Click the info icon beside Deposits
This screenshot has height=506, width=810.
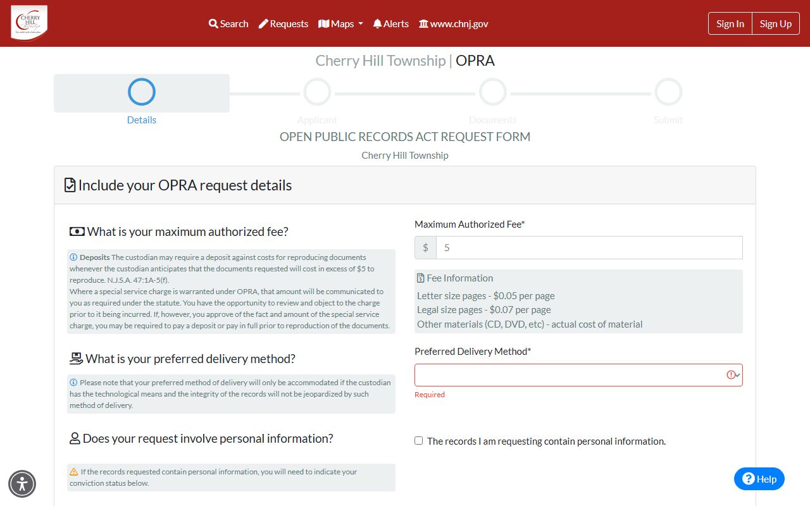73,257
